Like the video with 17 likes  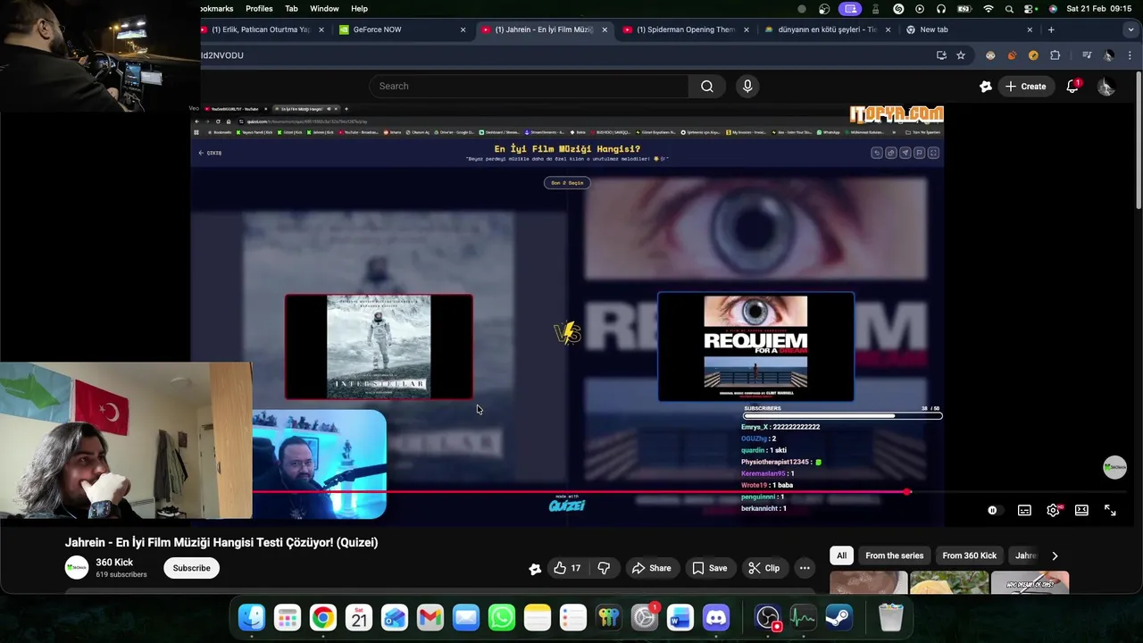(567, 568)
